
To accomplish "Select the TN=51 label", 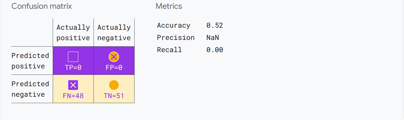I will coord(114,96).
